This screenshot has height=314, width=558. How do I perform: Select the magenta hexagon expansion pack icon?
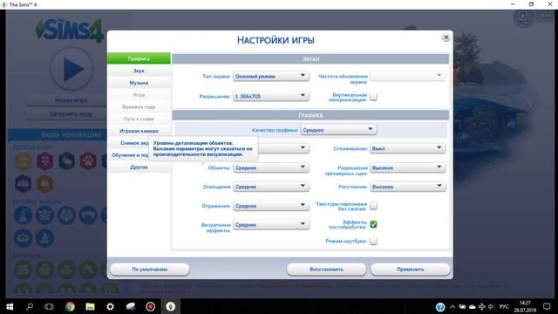point(45,160)
